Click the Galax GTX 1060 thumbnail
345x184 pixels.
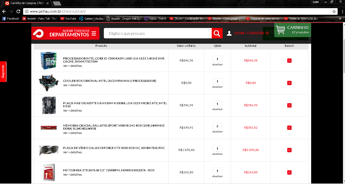pos(49,150)
